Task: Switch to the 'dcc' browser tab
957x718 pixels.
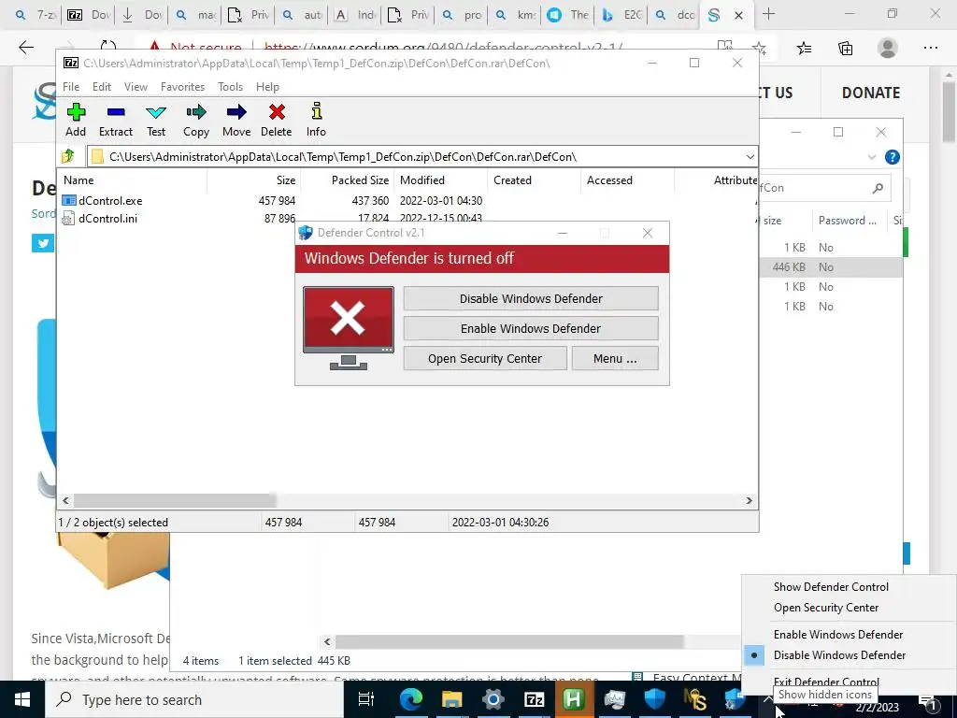Action: point(675,15)
